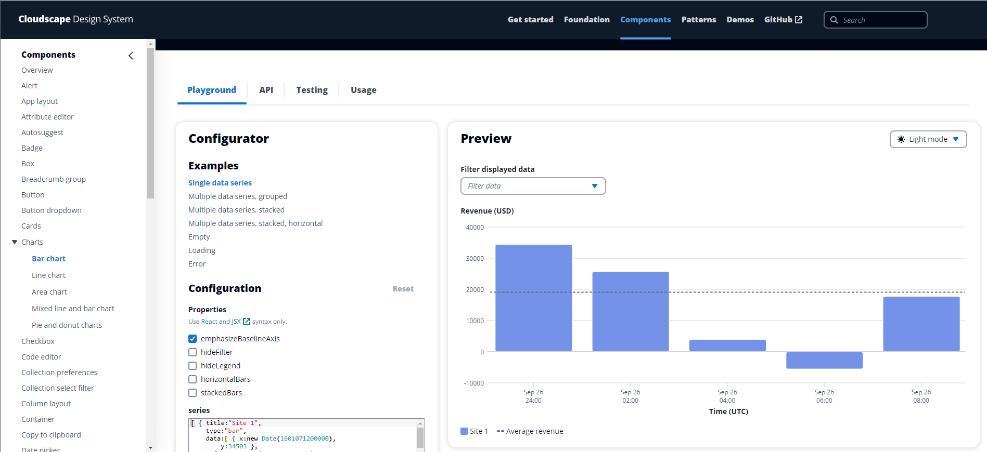Viewport: 987px width, 452px height.
Task: Open Autosuggest in the sidebar
Action: (x=42, y=132)
